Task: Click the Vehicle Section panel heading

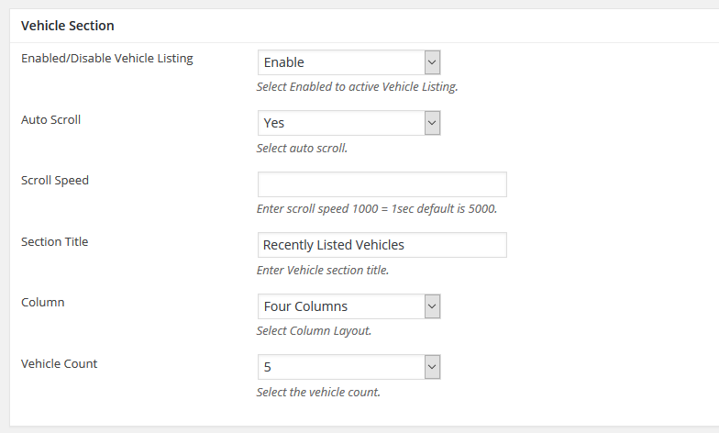Action: click(68, 26)
